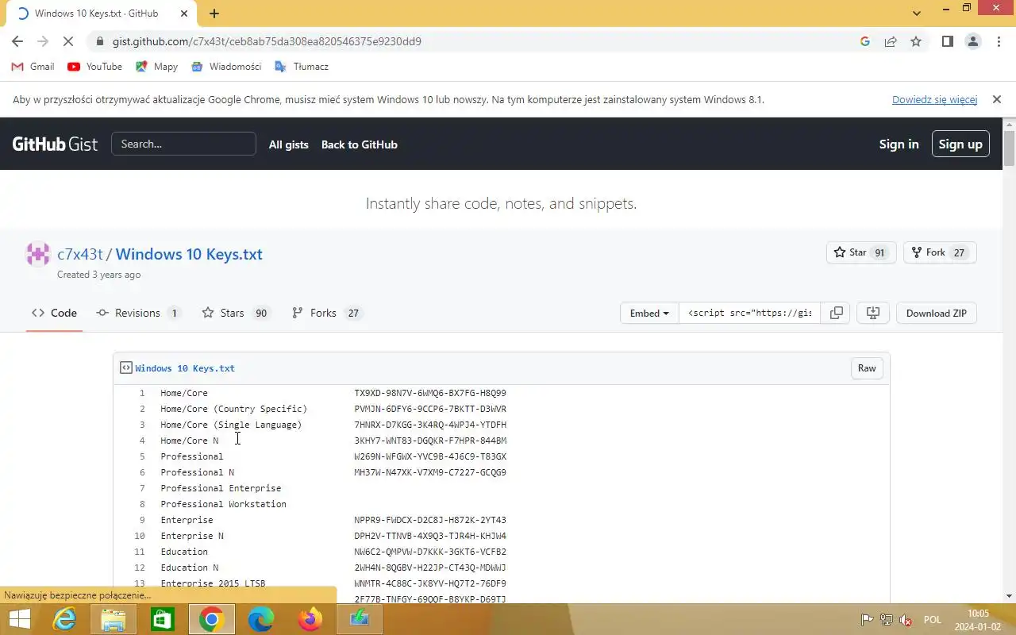Image resolution: width=1016 pixels, height=635 pixels.
Task: Open the Embed dropdown
Action: click(x=649, y=313)
